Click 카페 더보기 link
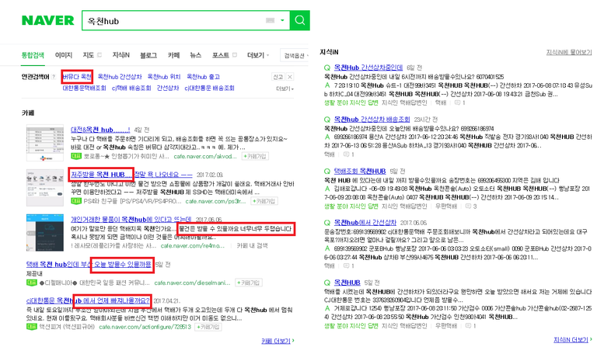 click(278, 341)
